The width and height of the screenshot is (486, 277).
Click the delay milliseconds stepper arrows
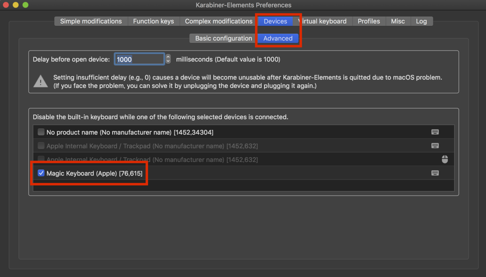point(168,59)
